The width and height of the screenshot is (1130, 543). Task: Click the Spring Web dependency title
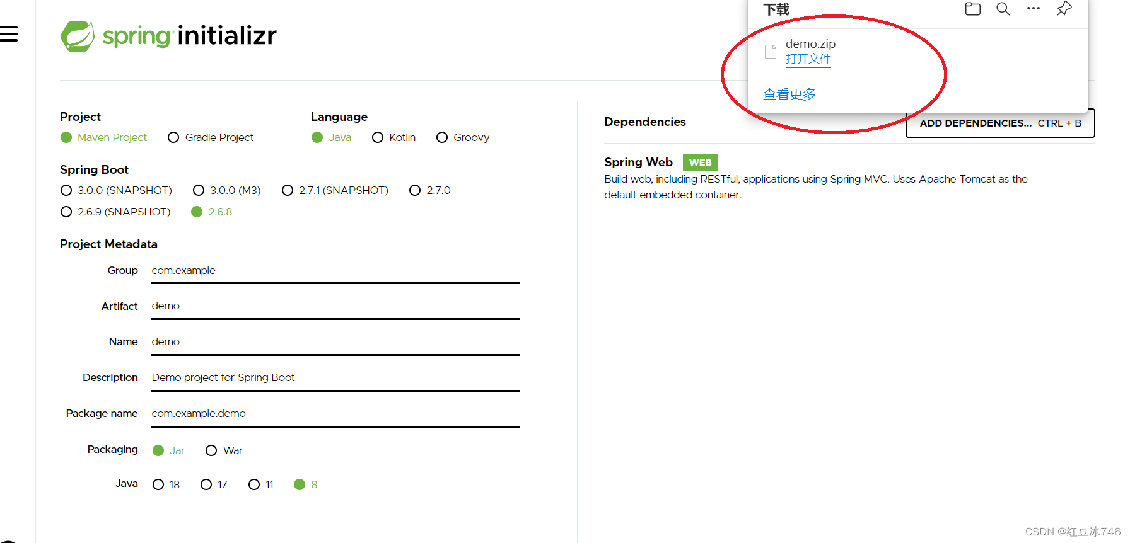(x=638, y=162)
